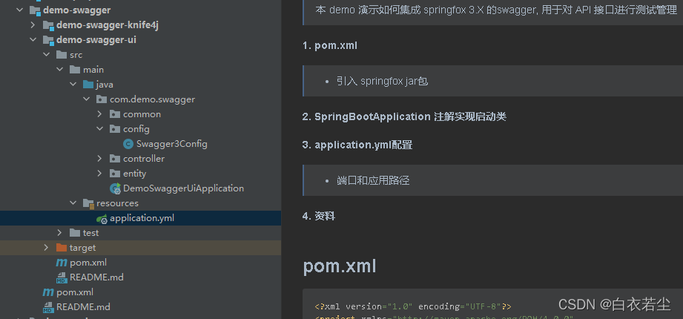The image size is (683, 319).
Task: Collapse the java folder chevron
Action: coord(73,84)
